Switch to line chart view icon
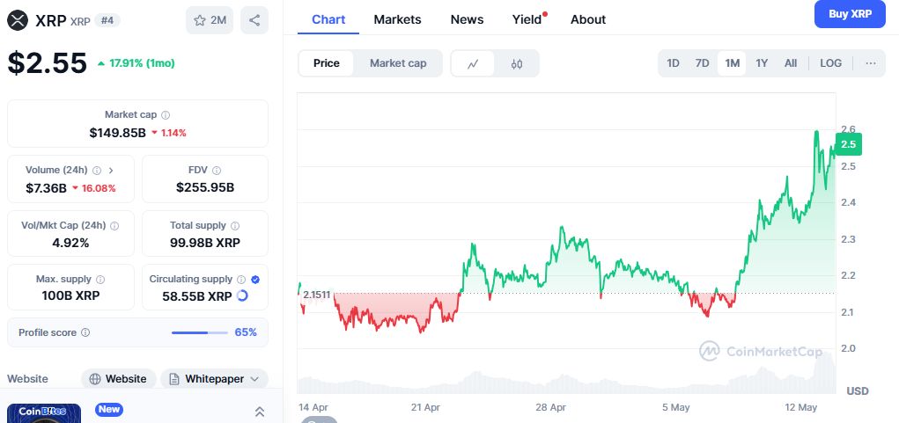 (x=473, y=63)
